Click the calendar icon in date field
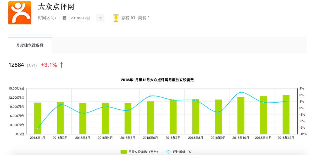This screenshot has height=155, width=312. [x=64, y=18]
